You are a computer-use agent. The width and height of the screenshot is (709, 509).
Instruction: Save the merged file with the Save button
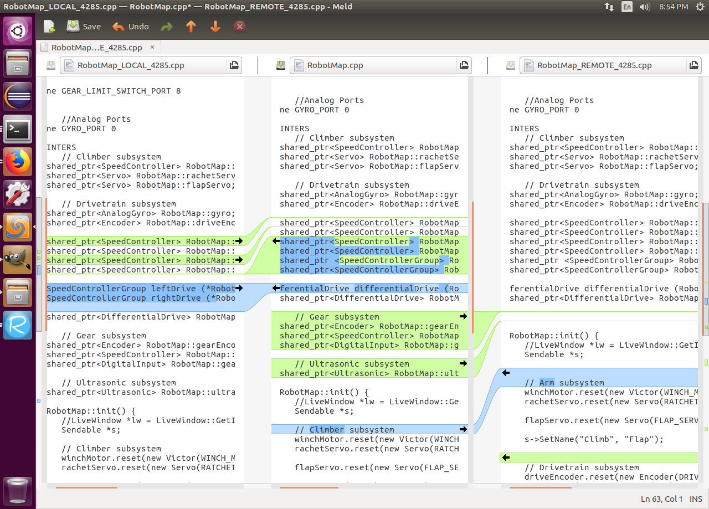pyautogui.click(x=84, y=26)
